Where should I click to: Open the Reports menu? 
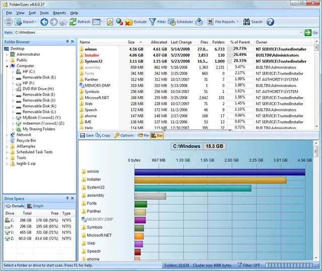tap(59, 13)
